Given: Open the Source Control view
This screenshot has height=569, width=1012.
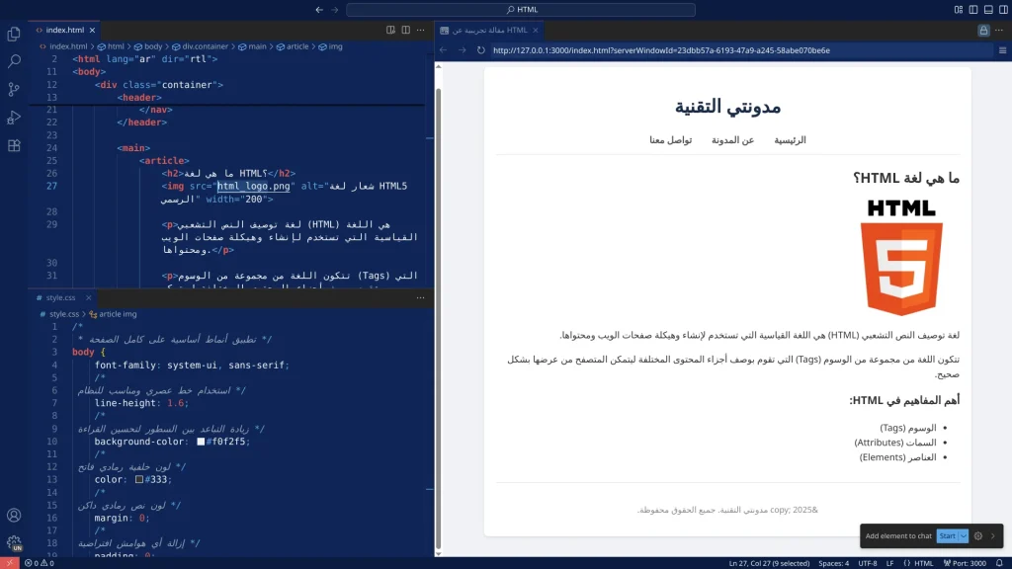Looking at the screenshot, I should pos(14,90).
